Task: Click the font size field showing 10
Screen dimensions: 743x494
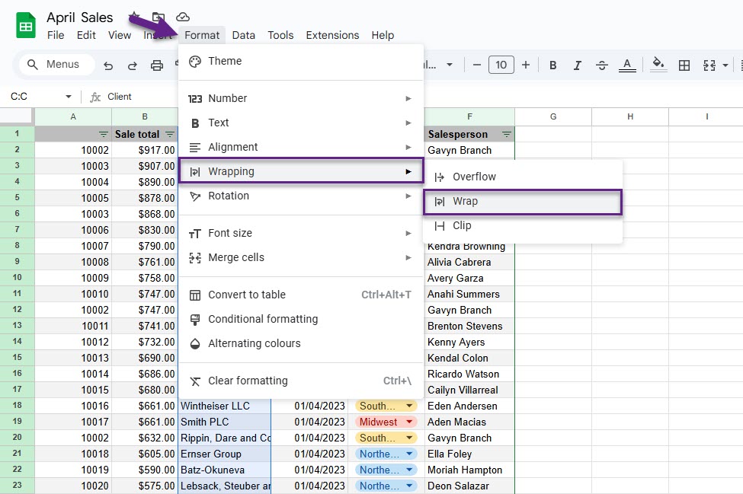Action: (501, 65)
